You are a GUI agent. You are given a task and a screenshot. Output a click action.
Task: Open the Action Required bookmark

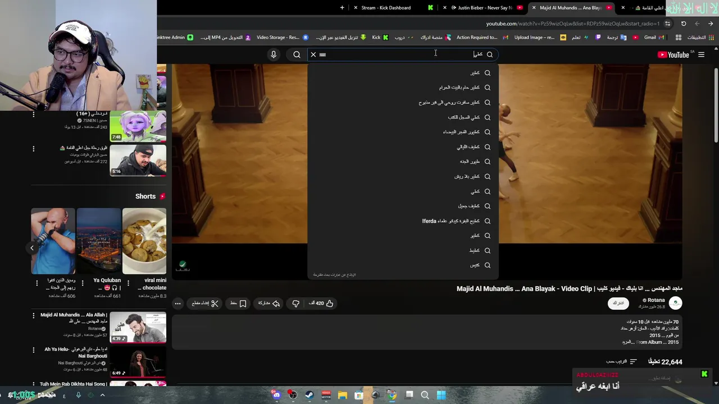(482, 38)
